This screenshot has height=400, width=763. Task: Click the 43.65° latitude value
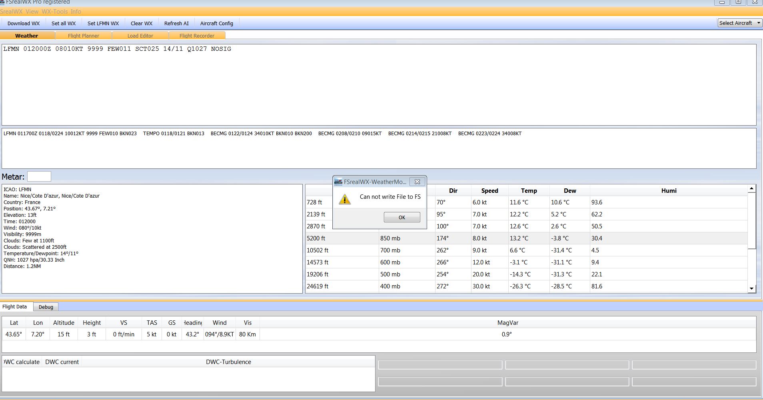click(14, 334)
